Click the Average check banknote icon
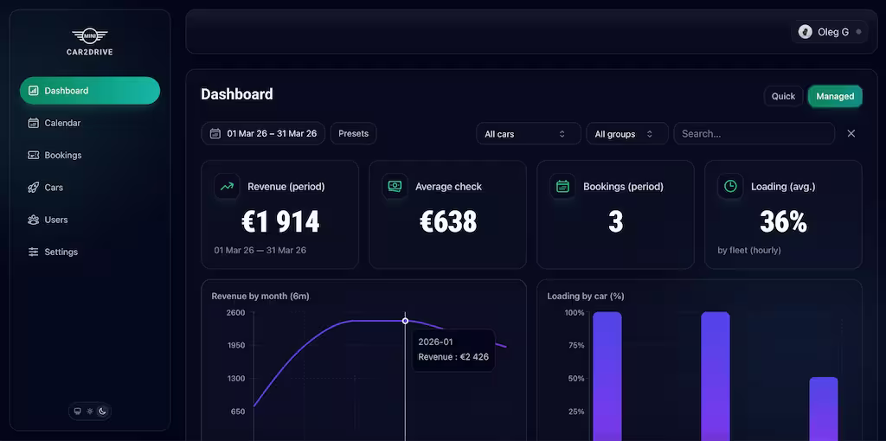 (x=395, y=186)
